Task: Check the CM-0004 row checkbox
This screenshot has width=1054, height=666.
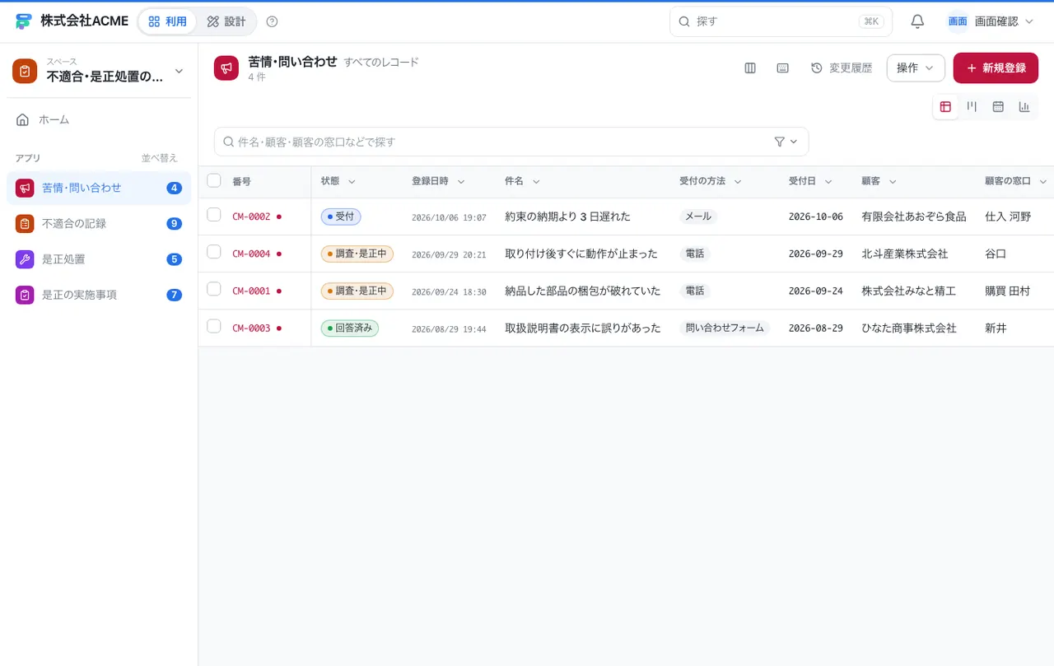Action: [x=214, y=252]
